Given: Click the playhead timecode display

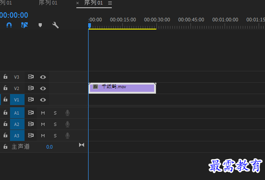Looking at the screenshot, I should (14, 15).
